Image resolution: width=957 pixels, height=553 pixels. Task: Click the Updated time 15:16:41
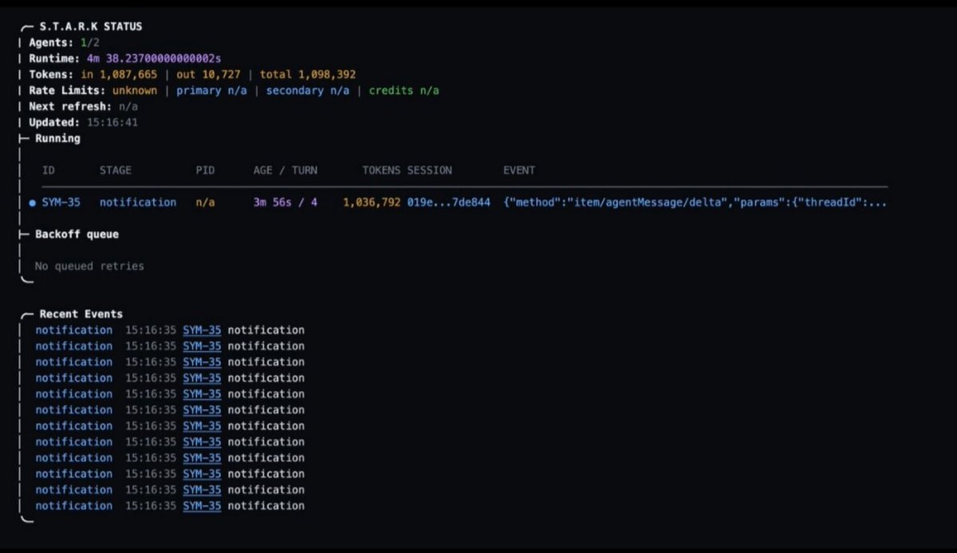[112, 122]
